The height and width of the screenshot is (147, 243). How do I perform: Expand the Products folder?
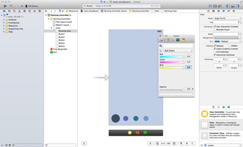tap(4, 20)
